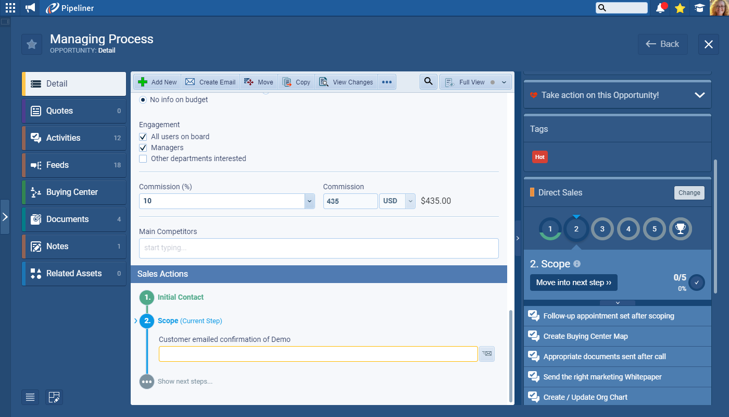Click the app grid launcher icon

[10, 8]
